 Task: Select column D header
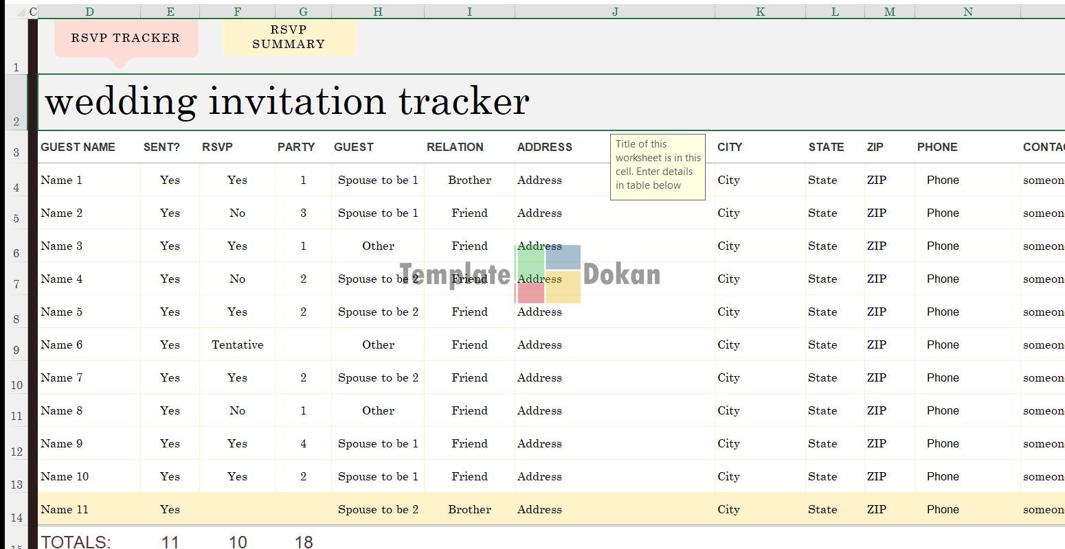pos(89,12)
